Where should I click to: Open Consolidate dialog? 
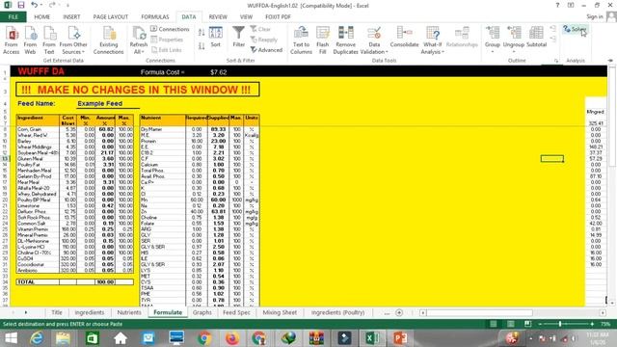point(405,38)
